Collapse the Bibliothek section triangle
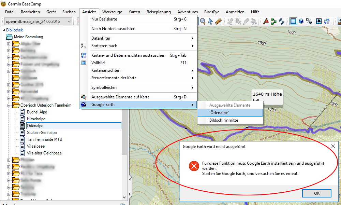The width and height of the screenshot is (341, 205). pyautogui.click(x=3, y=30)
